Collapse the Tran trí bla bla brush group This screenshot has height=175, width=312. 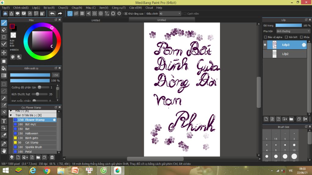(x=11, y=115)
